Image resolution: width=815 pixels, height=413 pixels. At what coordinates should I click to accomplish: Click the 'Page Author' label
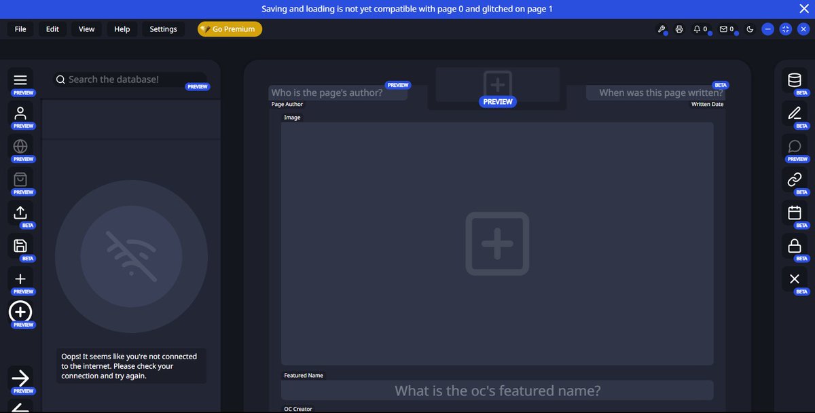(x=287, y=105)
